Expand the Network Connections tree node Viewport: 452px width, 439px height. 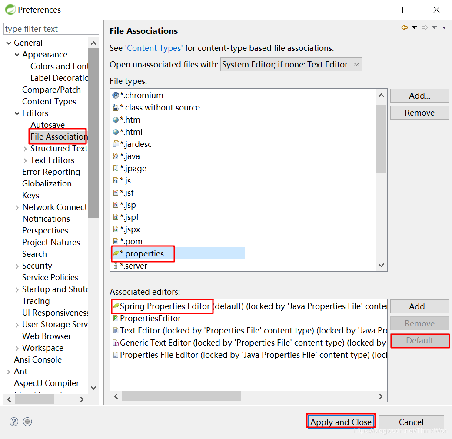pyautogui.click(x=17, y=207)
